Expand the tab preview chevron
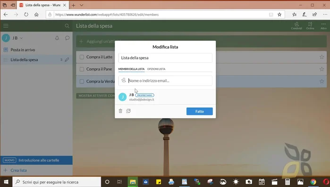 coord(82,5)
